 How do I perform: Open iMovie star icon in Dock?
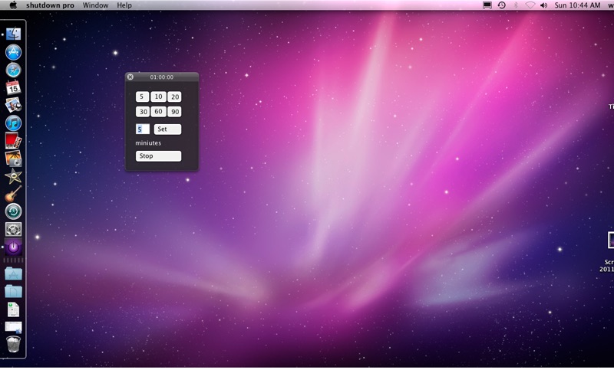(x=13, y=176)
